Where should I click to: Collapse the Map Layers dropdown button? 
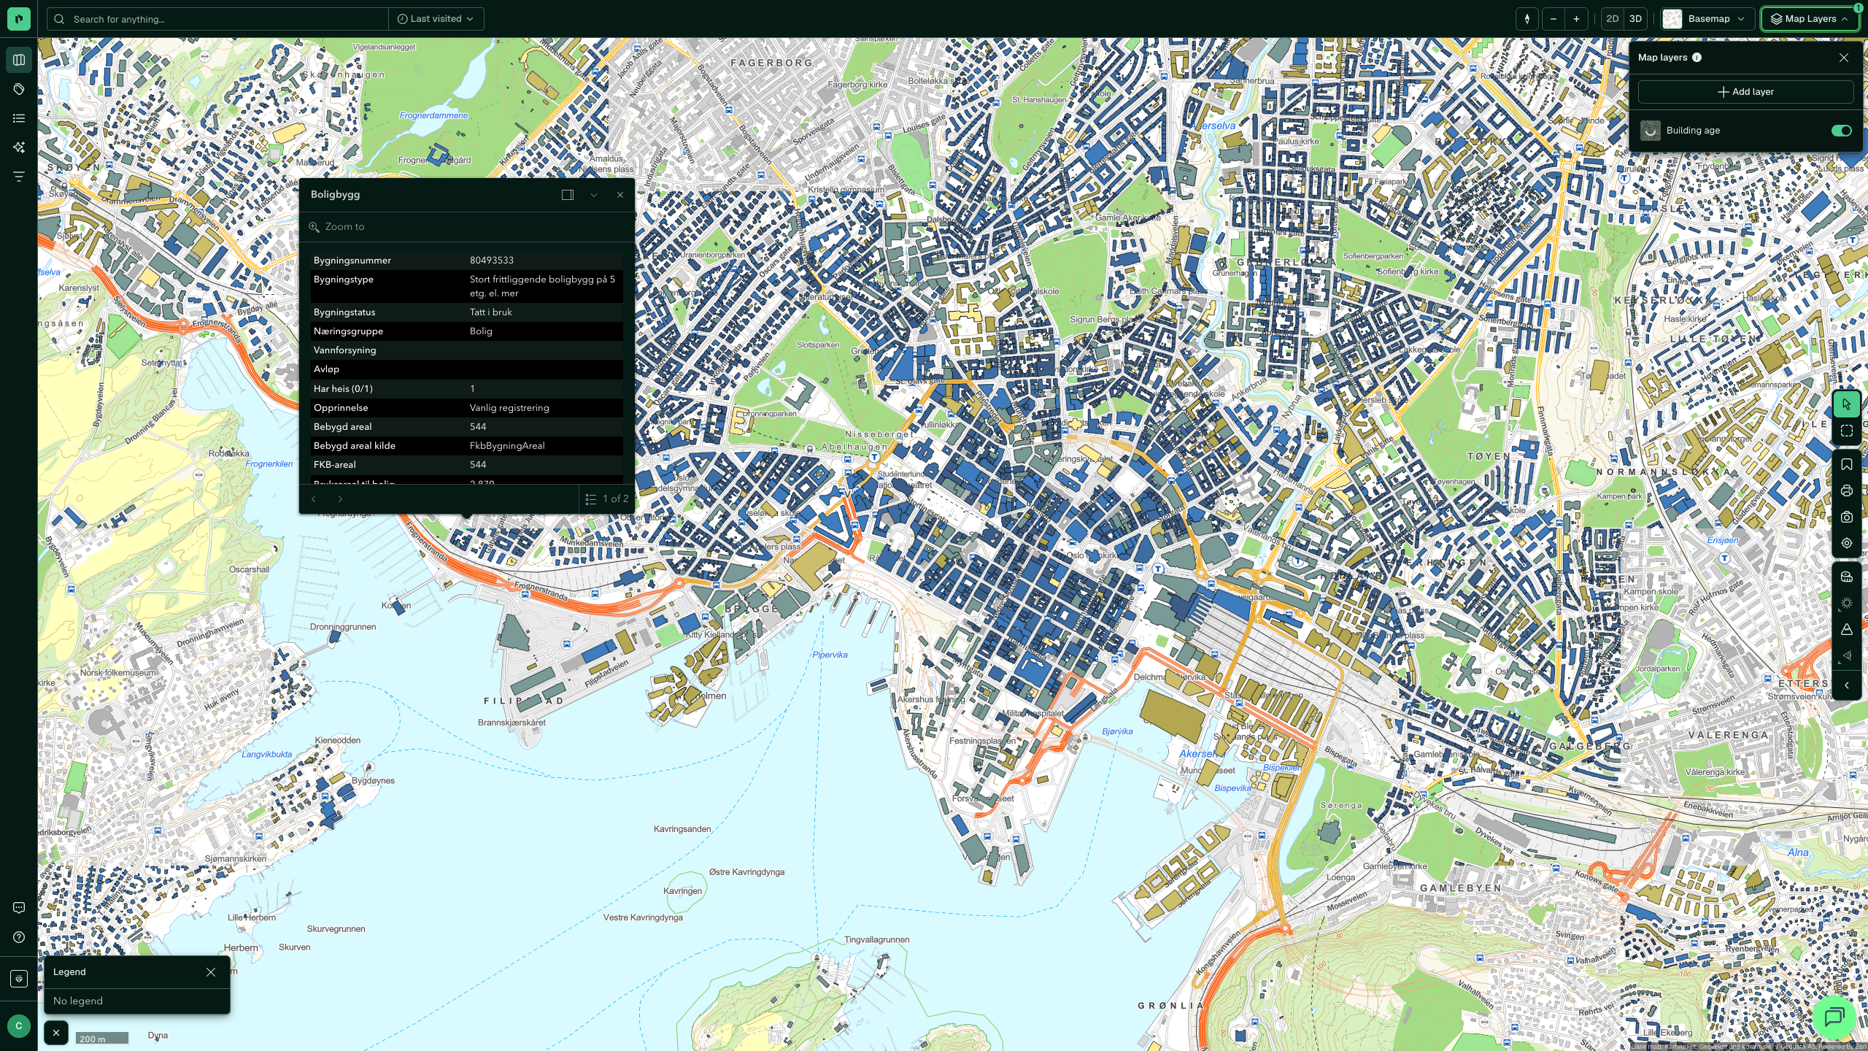click(1810, 19)
